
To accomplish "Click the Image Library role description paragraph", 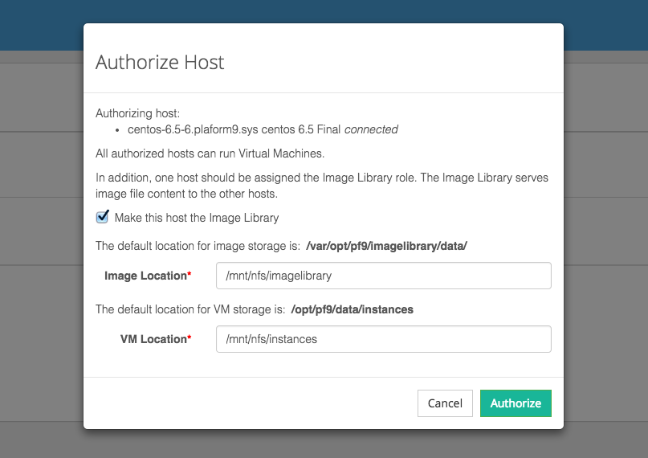I will coord(321,184).
